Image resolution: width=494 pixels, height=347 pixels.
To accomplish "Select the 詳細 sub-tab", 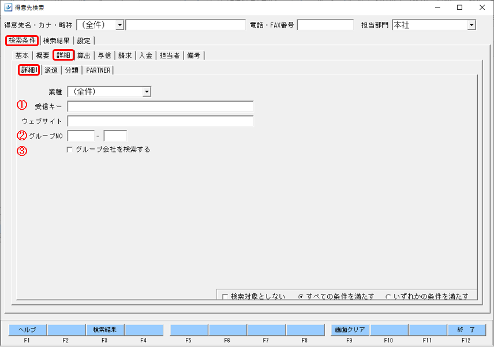I will click(63, 55).
